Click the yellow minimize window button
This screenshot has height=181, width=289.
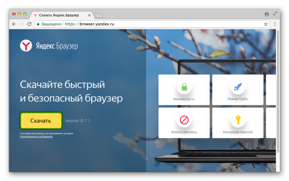pos(20,14)
